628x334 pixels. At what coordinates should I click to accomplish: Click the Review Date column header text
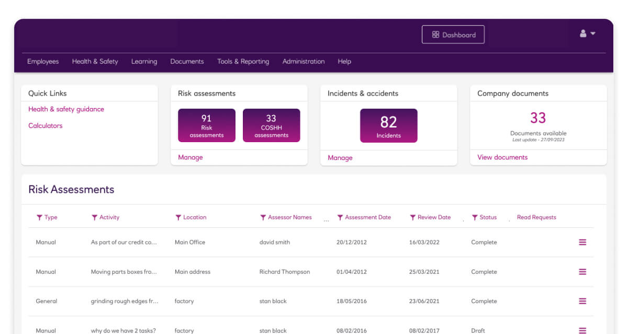click(434, 217)
